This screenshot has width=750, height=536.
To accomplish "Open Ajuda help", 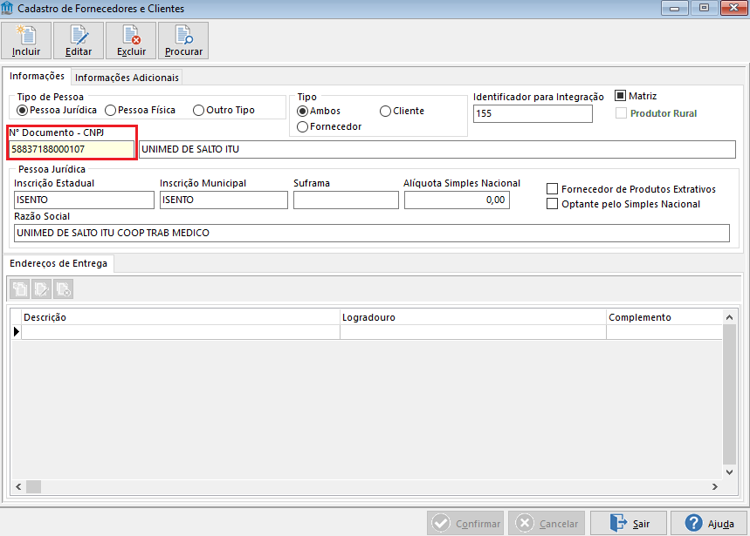I will coord(709,524).
